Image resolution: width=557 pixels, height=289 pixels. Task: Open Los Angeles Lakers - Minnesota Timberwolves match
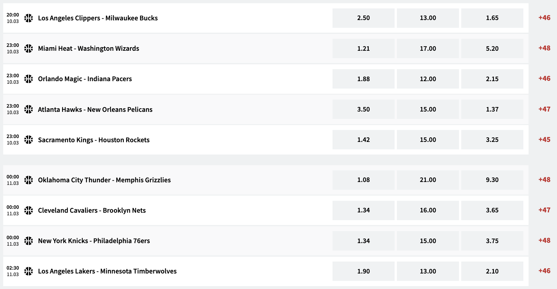[x=107, y=271]
